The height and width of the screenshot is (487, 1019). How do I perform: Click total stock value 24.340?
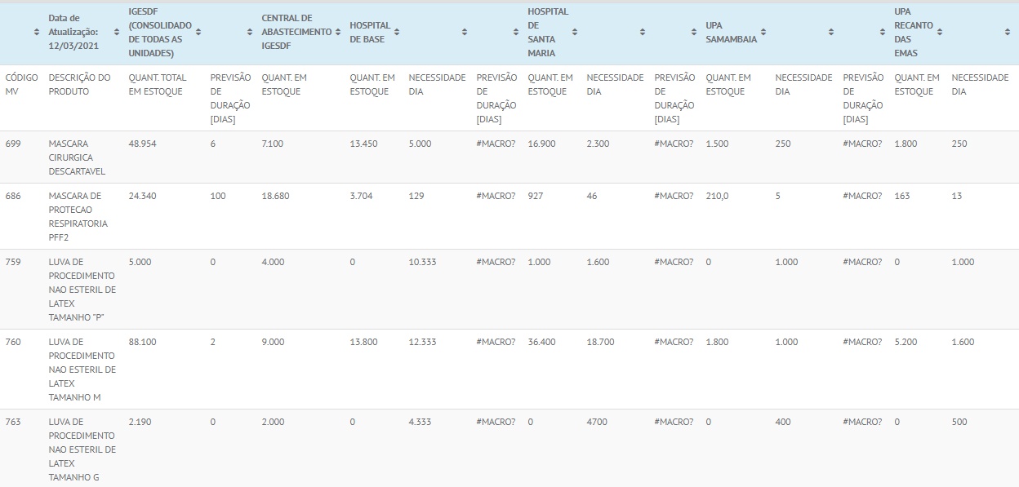click(x=143, y=196)
